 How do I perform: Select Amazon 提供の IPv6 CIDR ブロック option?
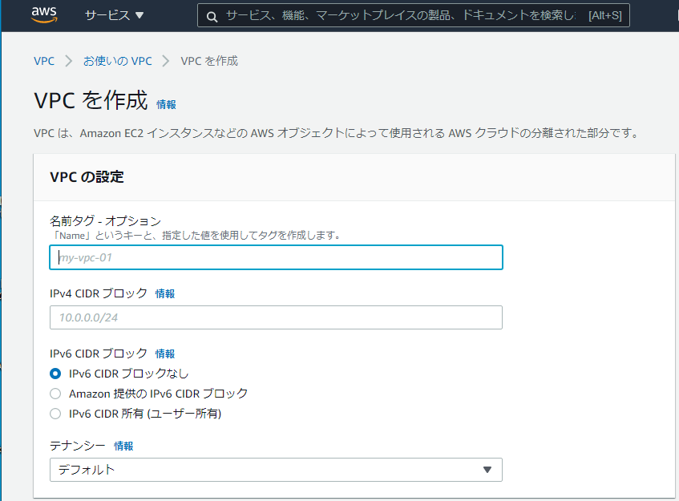[x=55, y=394]
